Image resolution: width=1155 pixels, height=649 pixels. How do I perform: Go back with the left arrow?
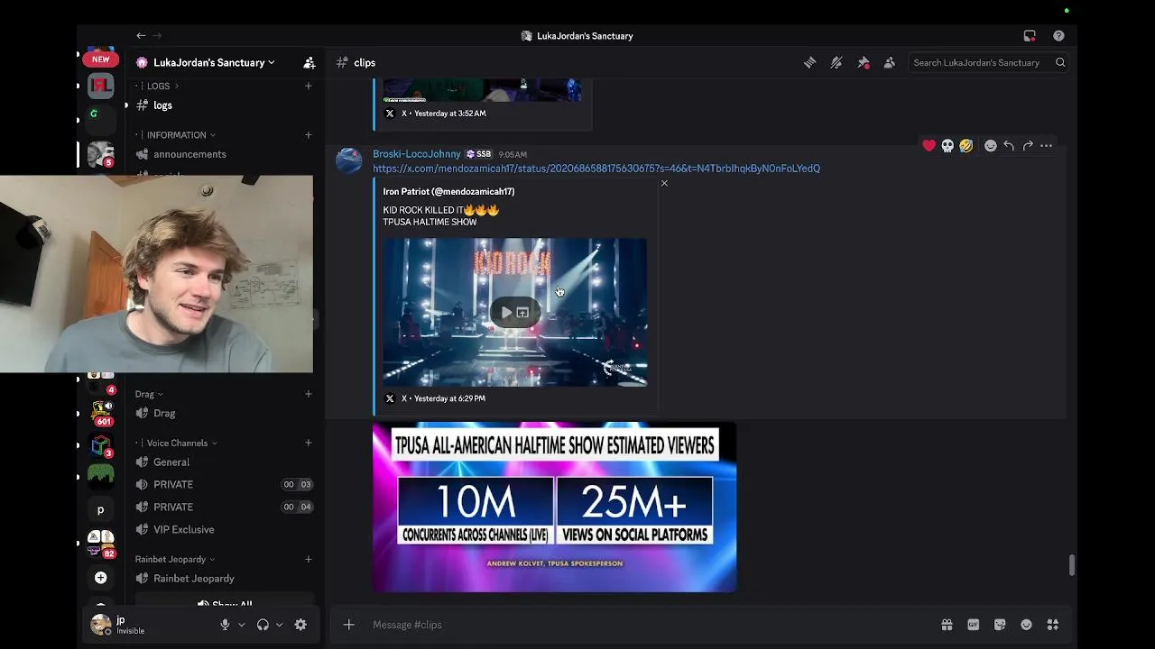coord(141,36)
